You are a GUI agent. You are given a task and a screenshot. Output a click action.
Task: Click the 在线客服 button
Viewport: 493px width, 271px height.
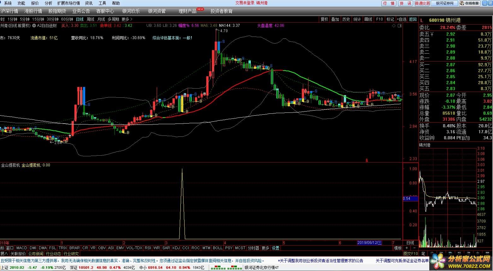pyautogui.click(x=470, y=3)
